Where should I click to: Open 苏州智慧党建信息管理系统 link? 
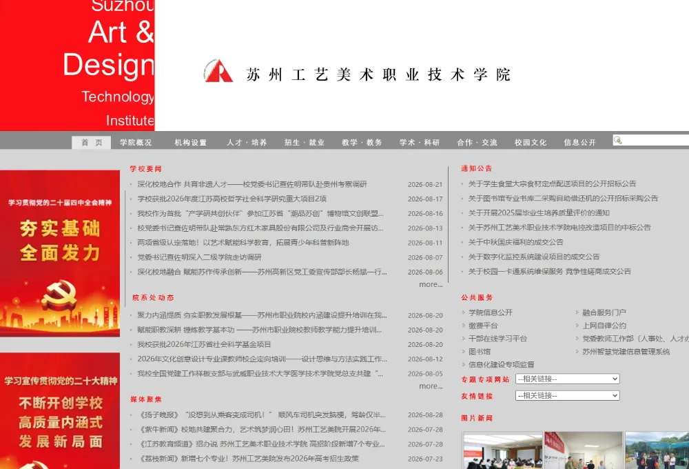(x=626, y=352)
